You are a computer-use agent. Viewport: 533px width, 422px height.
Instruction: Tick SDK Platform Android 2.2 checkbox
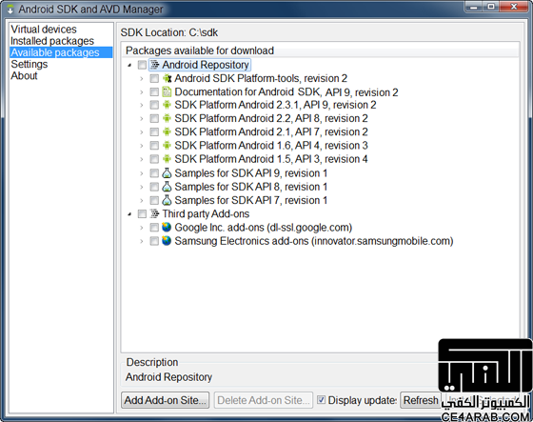[154, 118]
